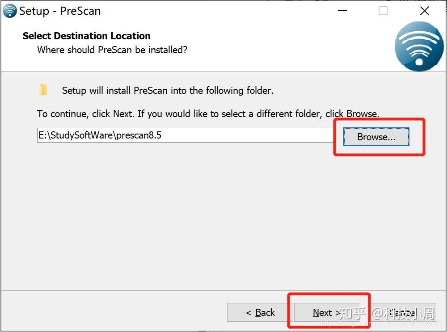The image size is (447, 332).
Task: Click the yellow folder icon
Action: tap(43, 90)
